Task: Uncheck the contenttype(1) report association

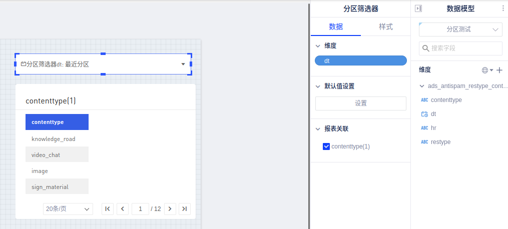Action: pos(326,146)
